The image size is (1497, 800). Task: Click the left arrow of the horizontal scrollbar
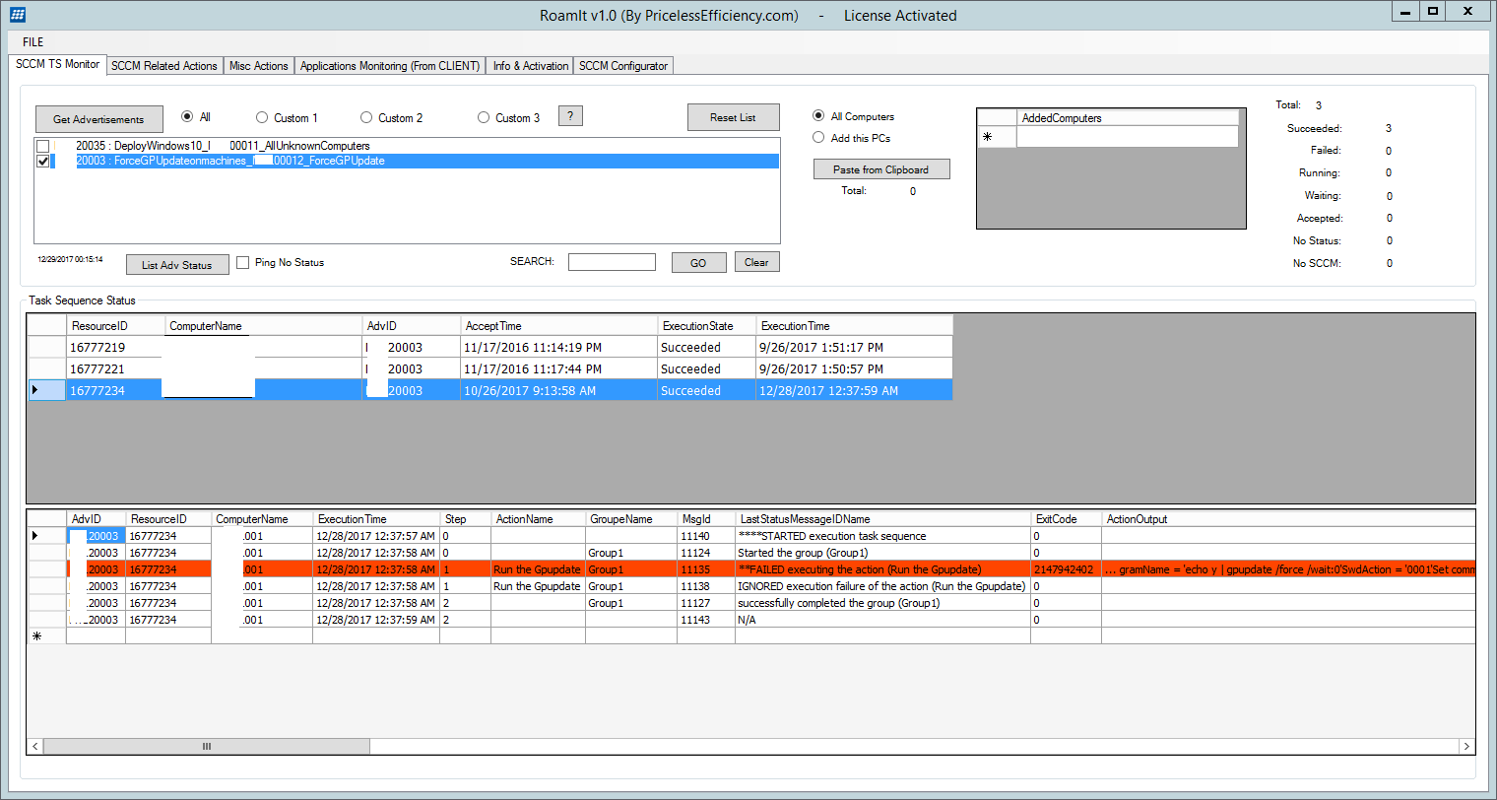[x=35, y=747]
